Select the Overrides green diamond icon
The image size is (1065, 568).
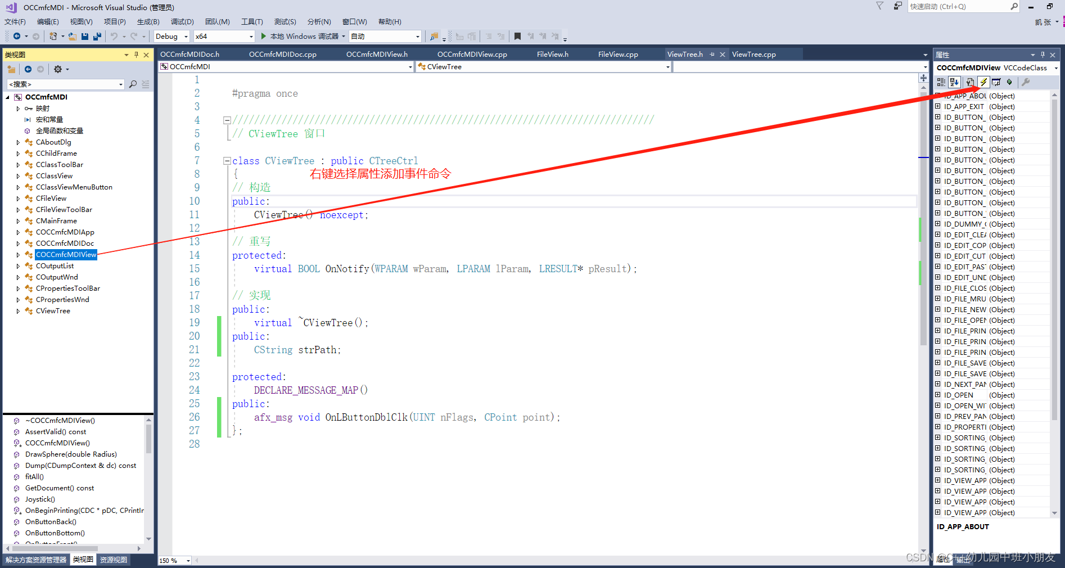click(1010, 82)
